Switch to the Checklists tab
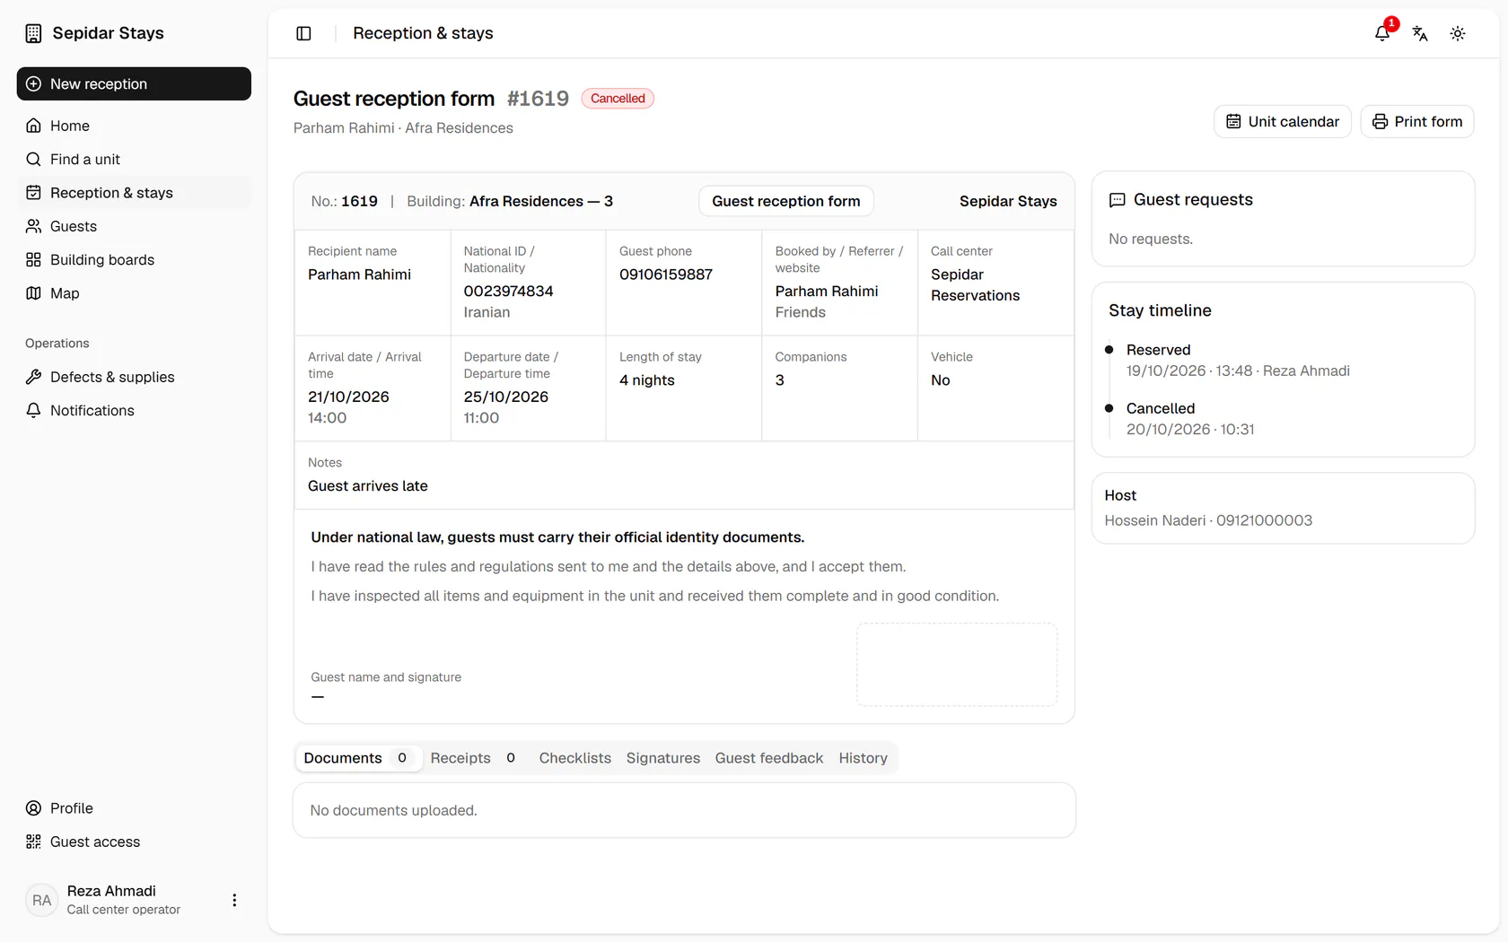 coord(575,758)
